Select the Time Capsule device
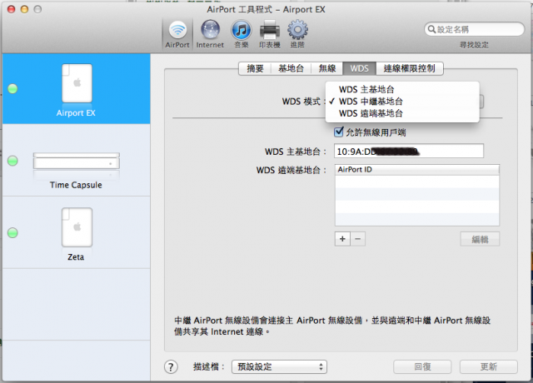The image size is (533, 383). [x=77, y=161]
